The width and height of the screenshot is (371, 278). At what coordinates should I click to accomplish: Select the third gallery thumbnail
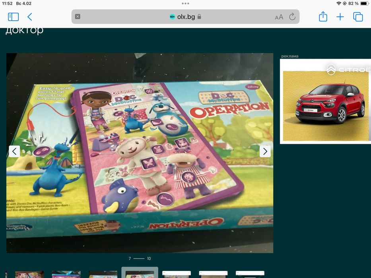(103, 274)
